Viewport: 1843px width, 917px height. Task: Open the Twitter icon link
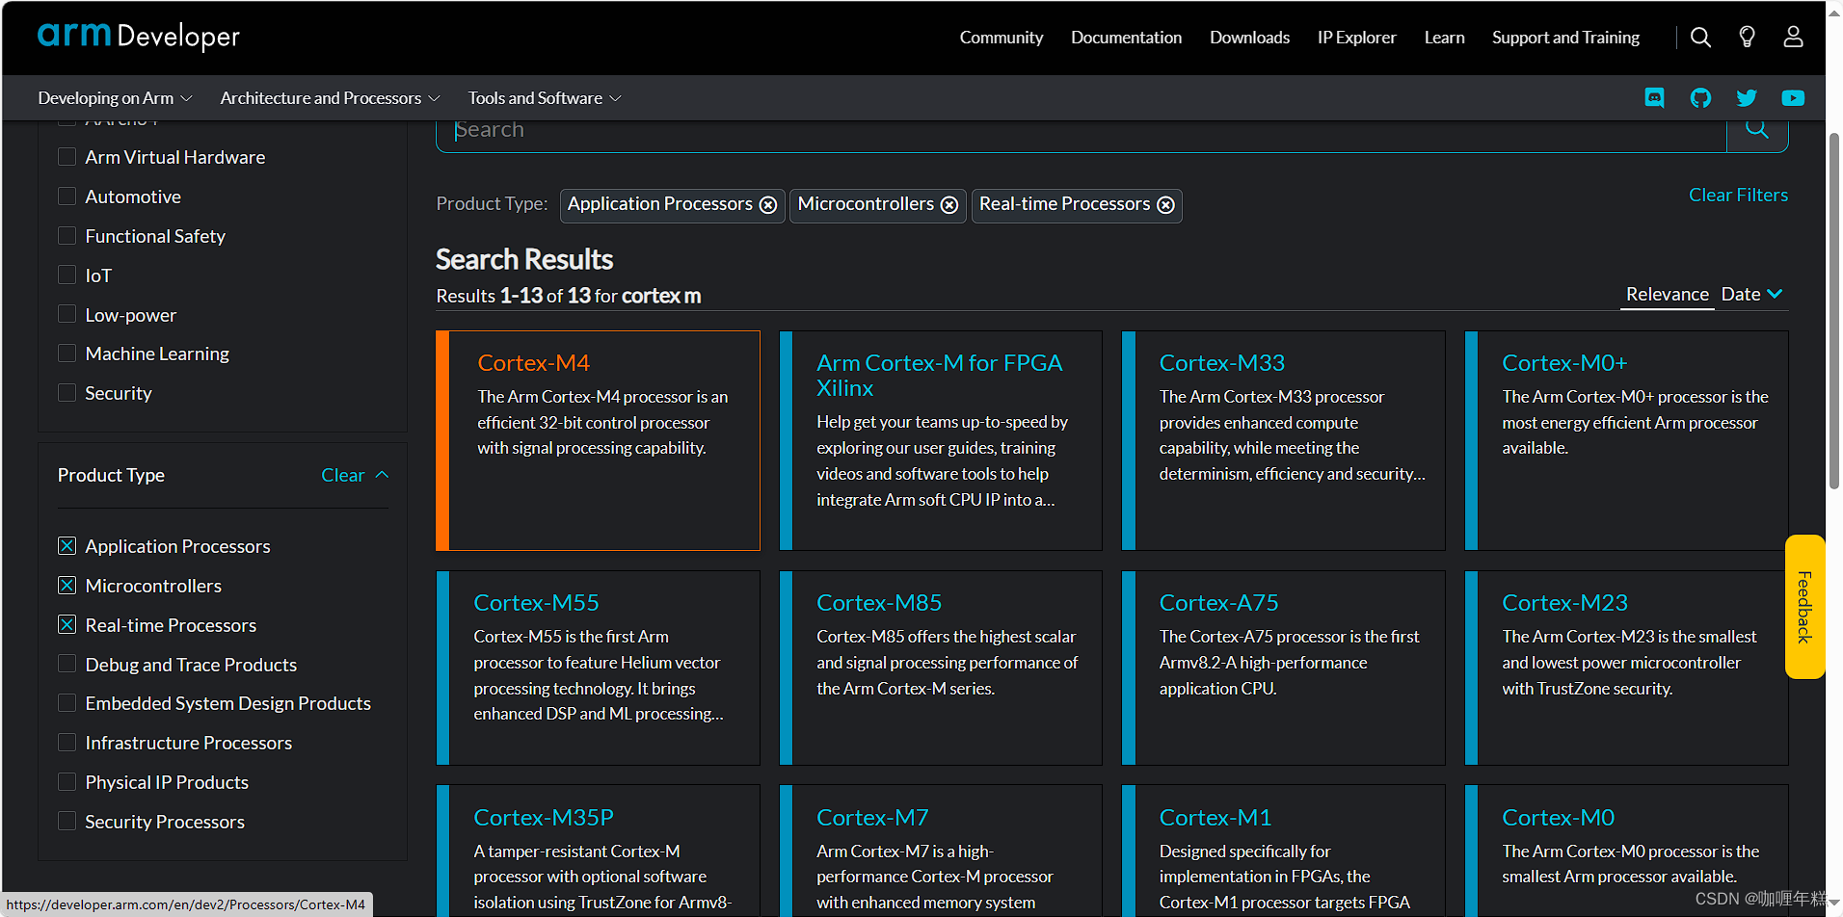pos(1747,98)
